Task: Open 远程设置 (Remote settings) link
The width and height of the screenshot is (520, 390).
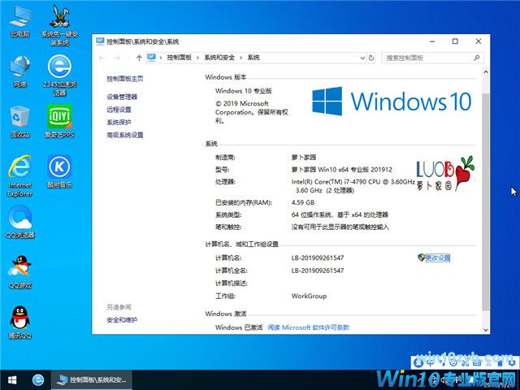Action: coord(119,110)
